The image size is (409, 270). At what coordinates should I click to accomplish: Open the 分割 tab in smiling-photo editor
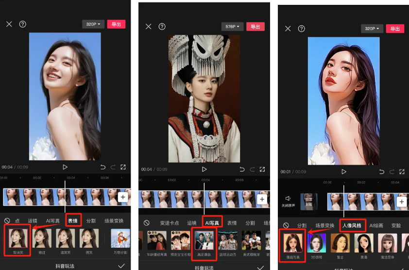coord(91,220)
